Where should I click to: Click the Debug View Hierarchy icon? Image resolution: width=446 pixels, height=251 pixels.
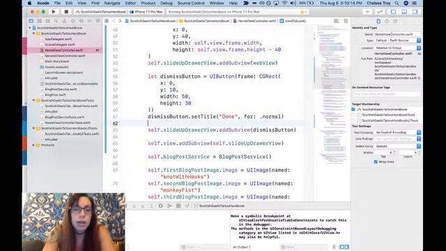pos(161,206)
